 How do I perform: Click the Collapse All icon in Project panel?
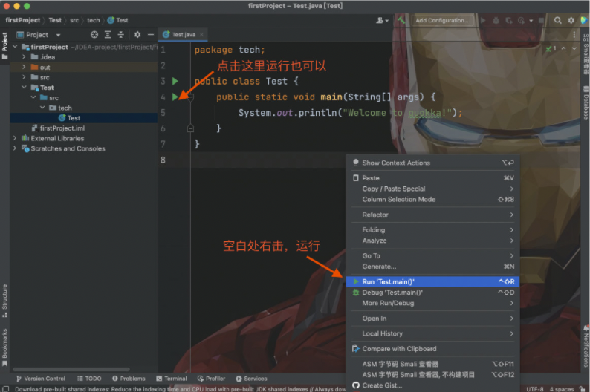(121, 35)
